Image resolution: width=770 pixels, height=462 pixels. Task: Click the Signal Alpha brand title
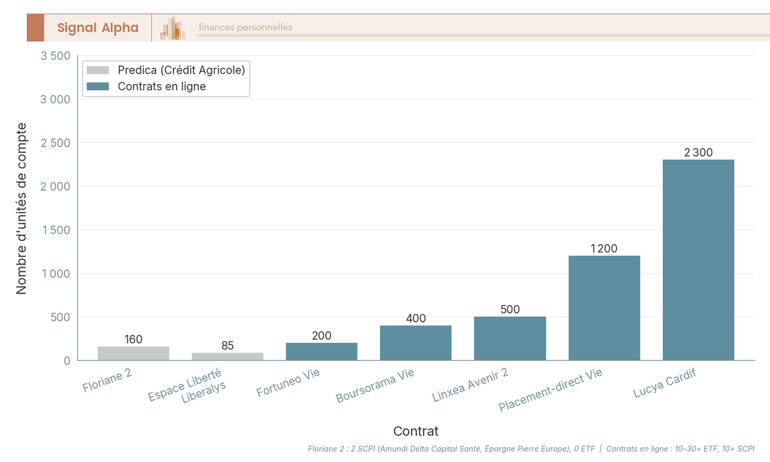[98, 28]
